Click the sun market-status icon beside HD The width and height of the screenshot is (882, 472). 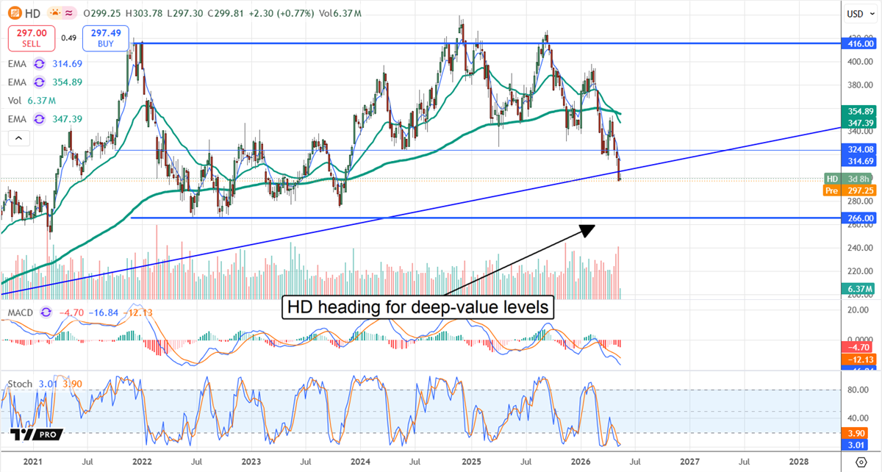pyautogui.click(x=54, y=13)
